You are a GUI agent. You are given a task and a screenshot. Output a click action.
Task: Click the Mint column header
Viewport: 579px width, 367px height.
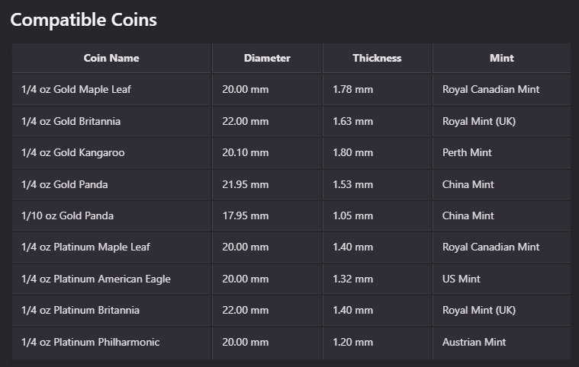(502, 58)
